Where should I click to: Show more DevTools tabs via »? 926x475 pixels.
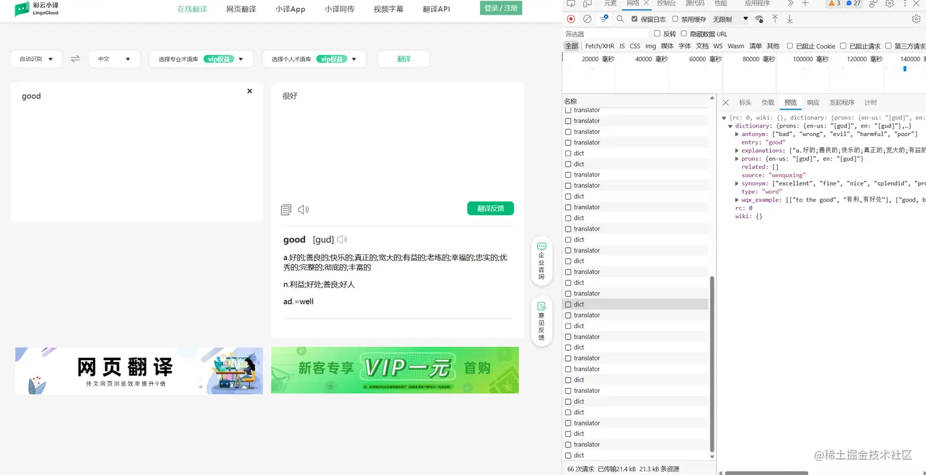790,4
